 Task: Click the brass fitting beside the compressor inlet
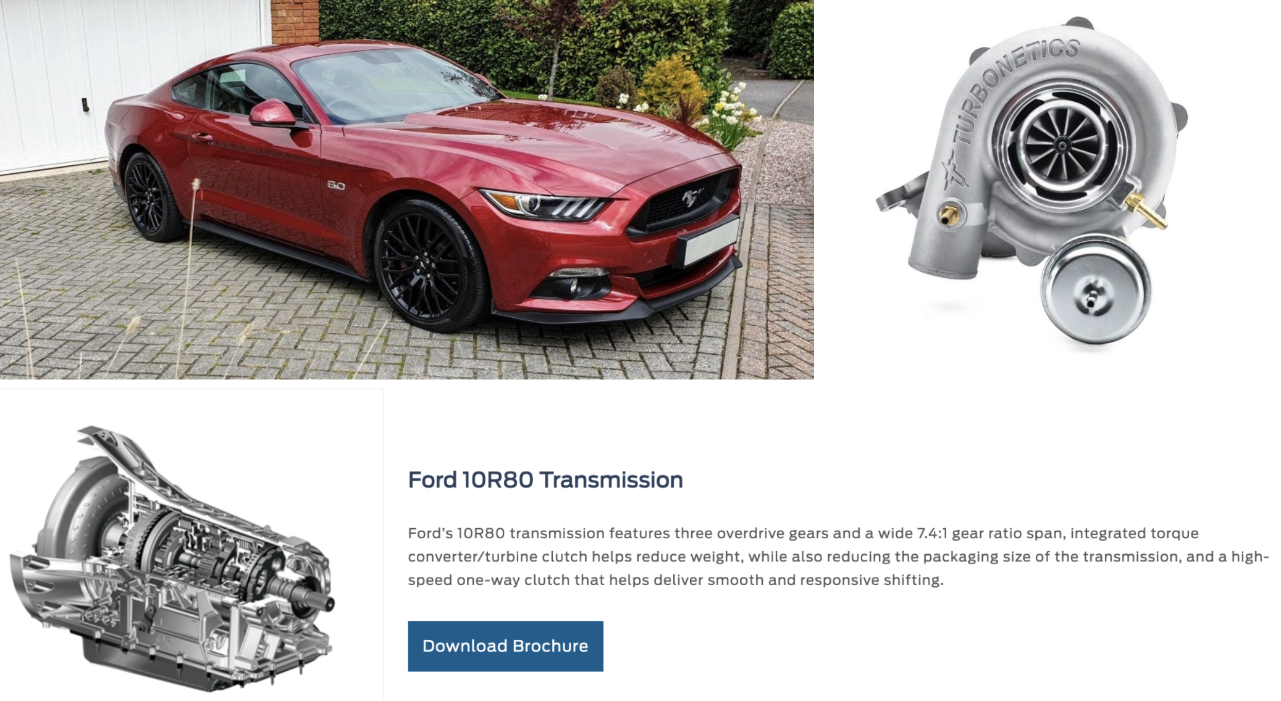tap(1146, 210)
